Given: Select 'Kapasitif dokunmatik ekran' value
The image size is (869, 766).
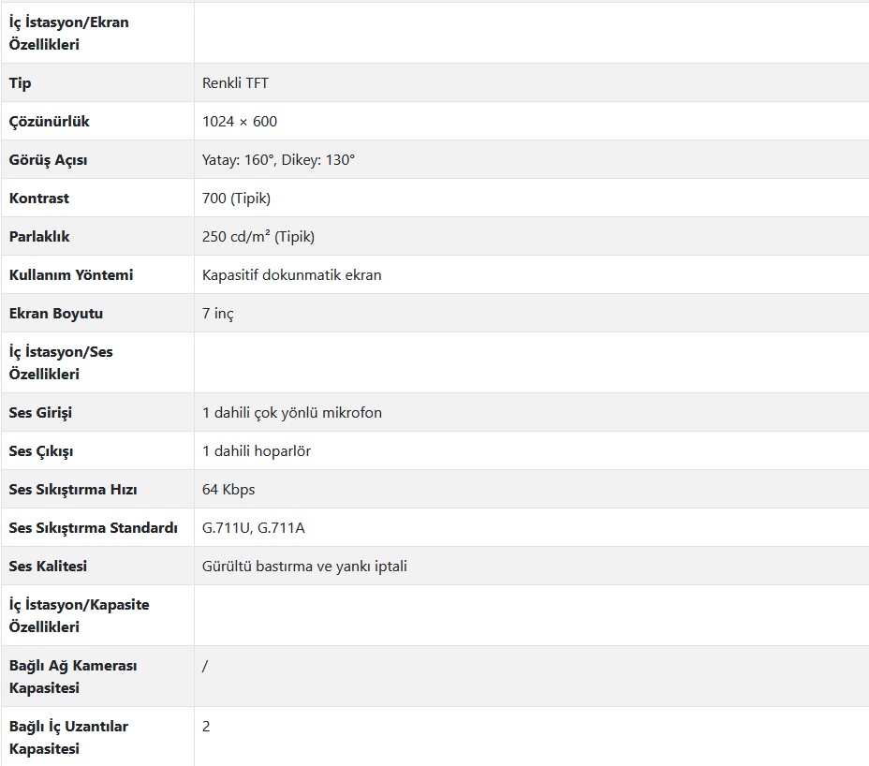Looking at the screenshot, I should pyautogui.click(x=291, y=275).
